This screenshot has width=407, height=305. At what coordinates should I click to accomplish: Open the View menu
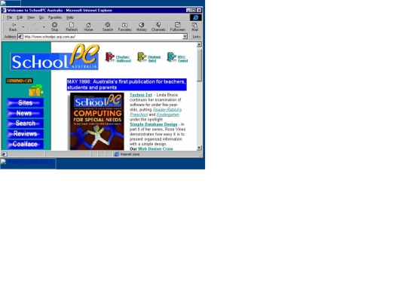pyautogui.click(x=31, y=17)
